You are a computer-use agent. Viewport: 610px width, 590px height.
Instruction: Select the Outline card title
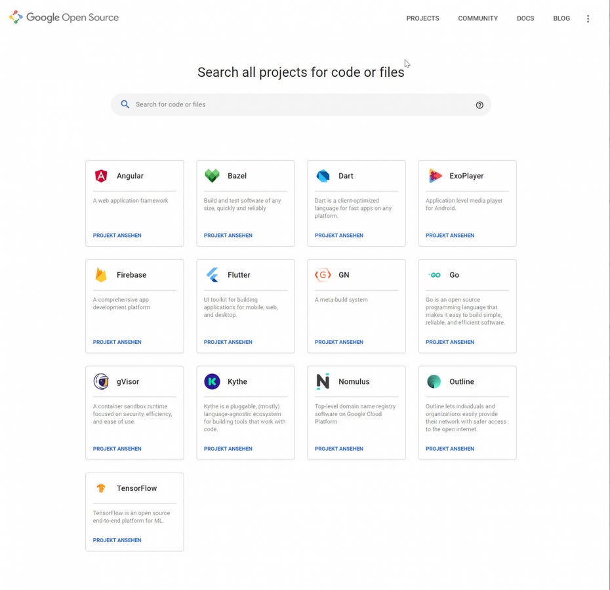click(462, 381)
